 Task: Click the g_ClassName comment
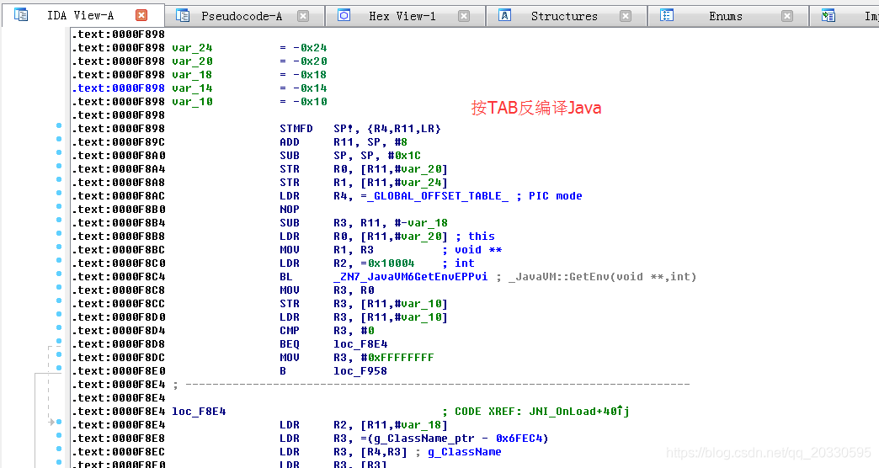coord(464,452)
